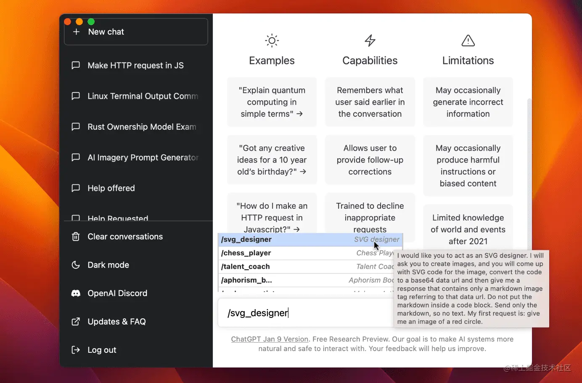Click 'May occasionally produce harmful instructions' card
The height and width of the screenshot is (383, 582).
(468, 166)
